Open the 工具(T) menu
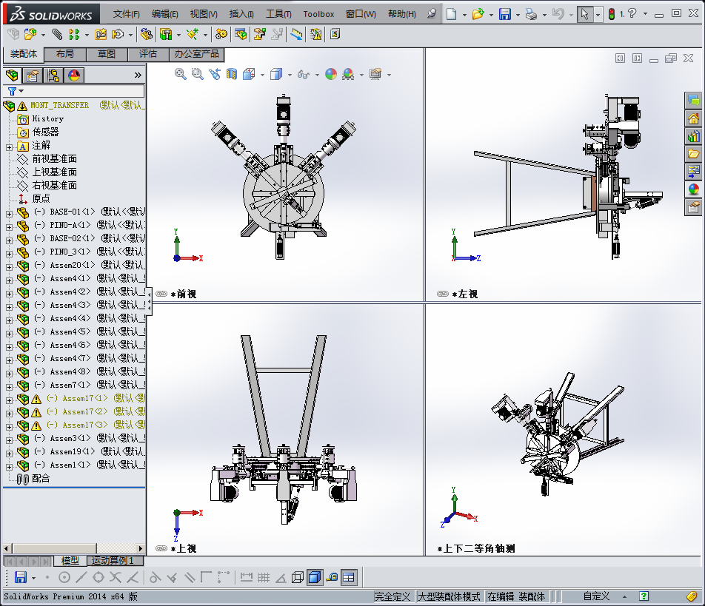 point(278,14)
